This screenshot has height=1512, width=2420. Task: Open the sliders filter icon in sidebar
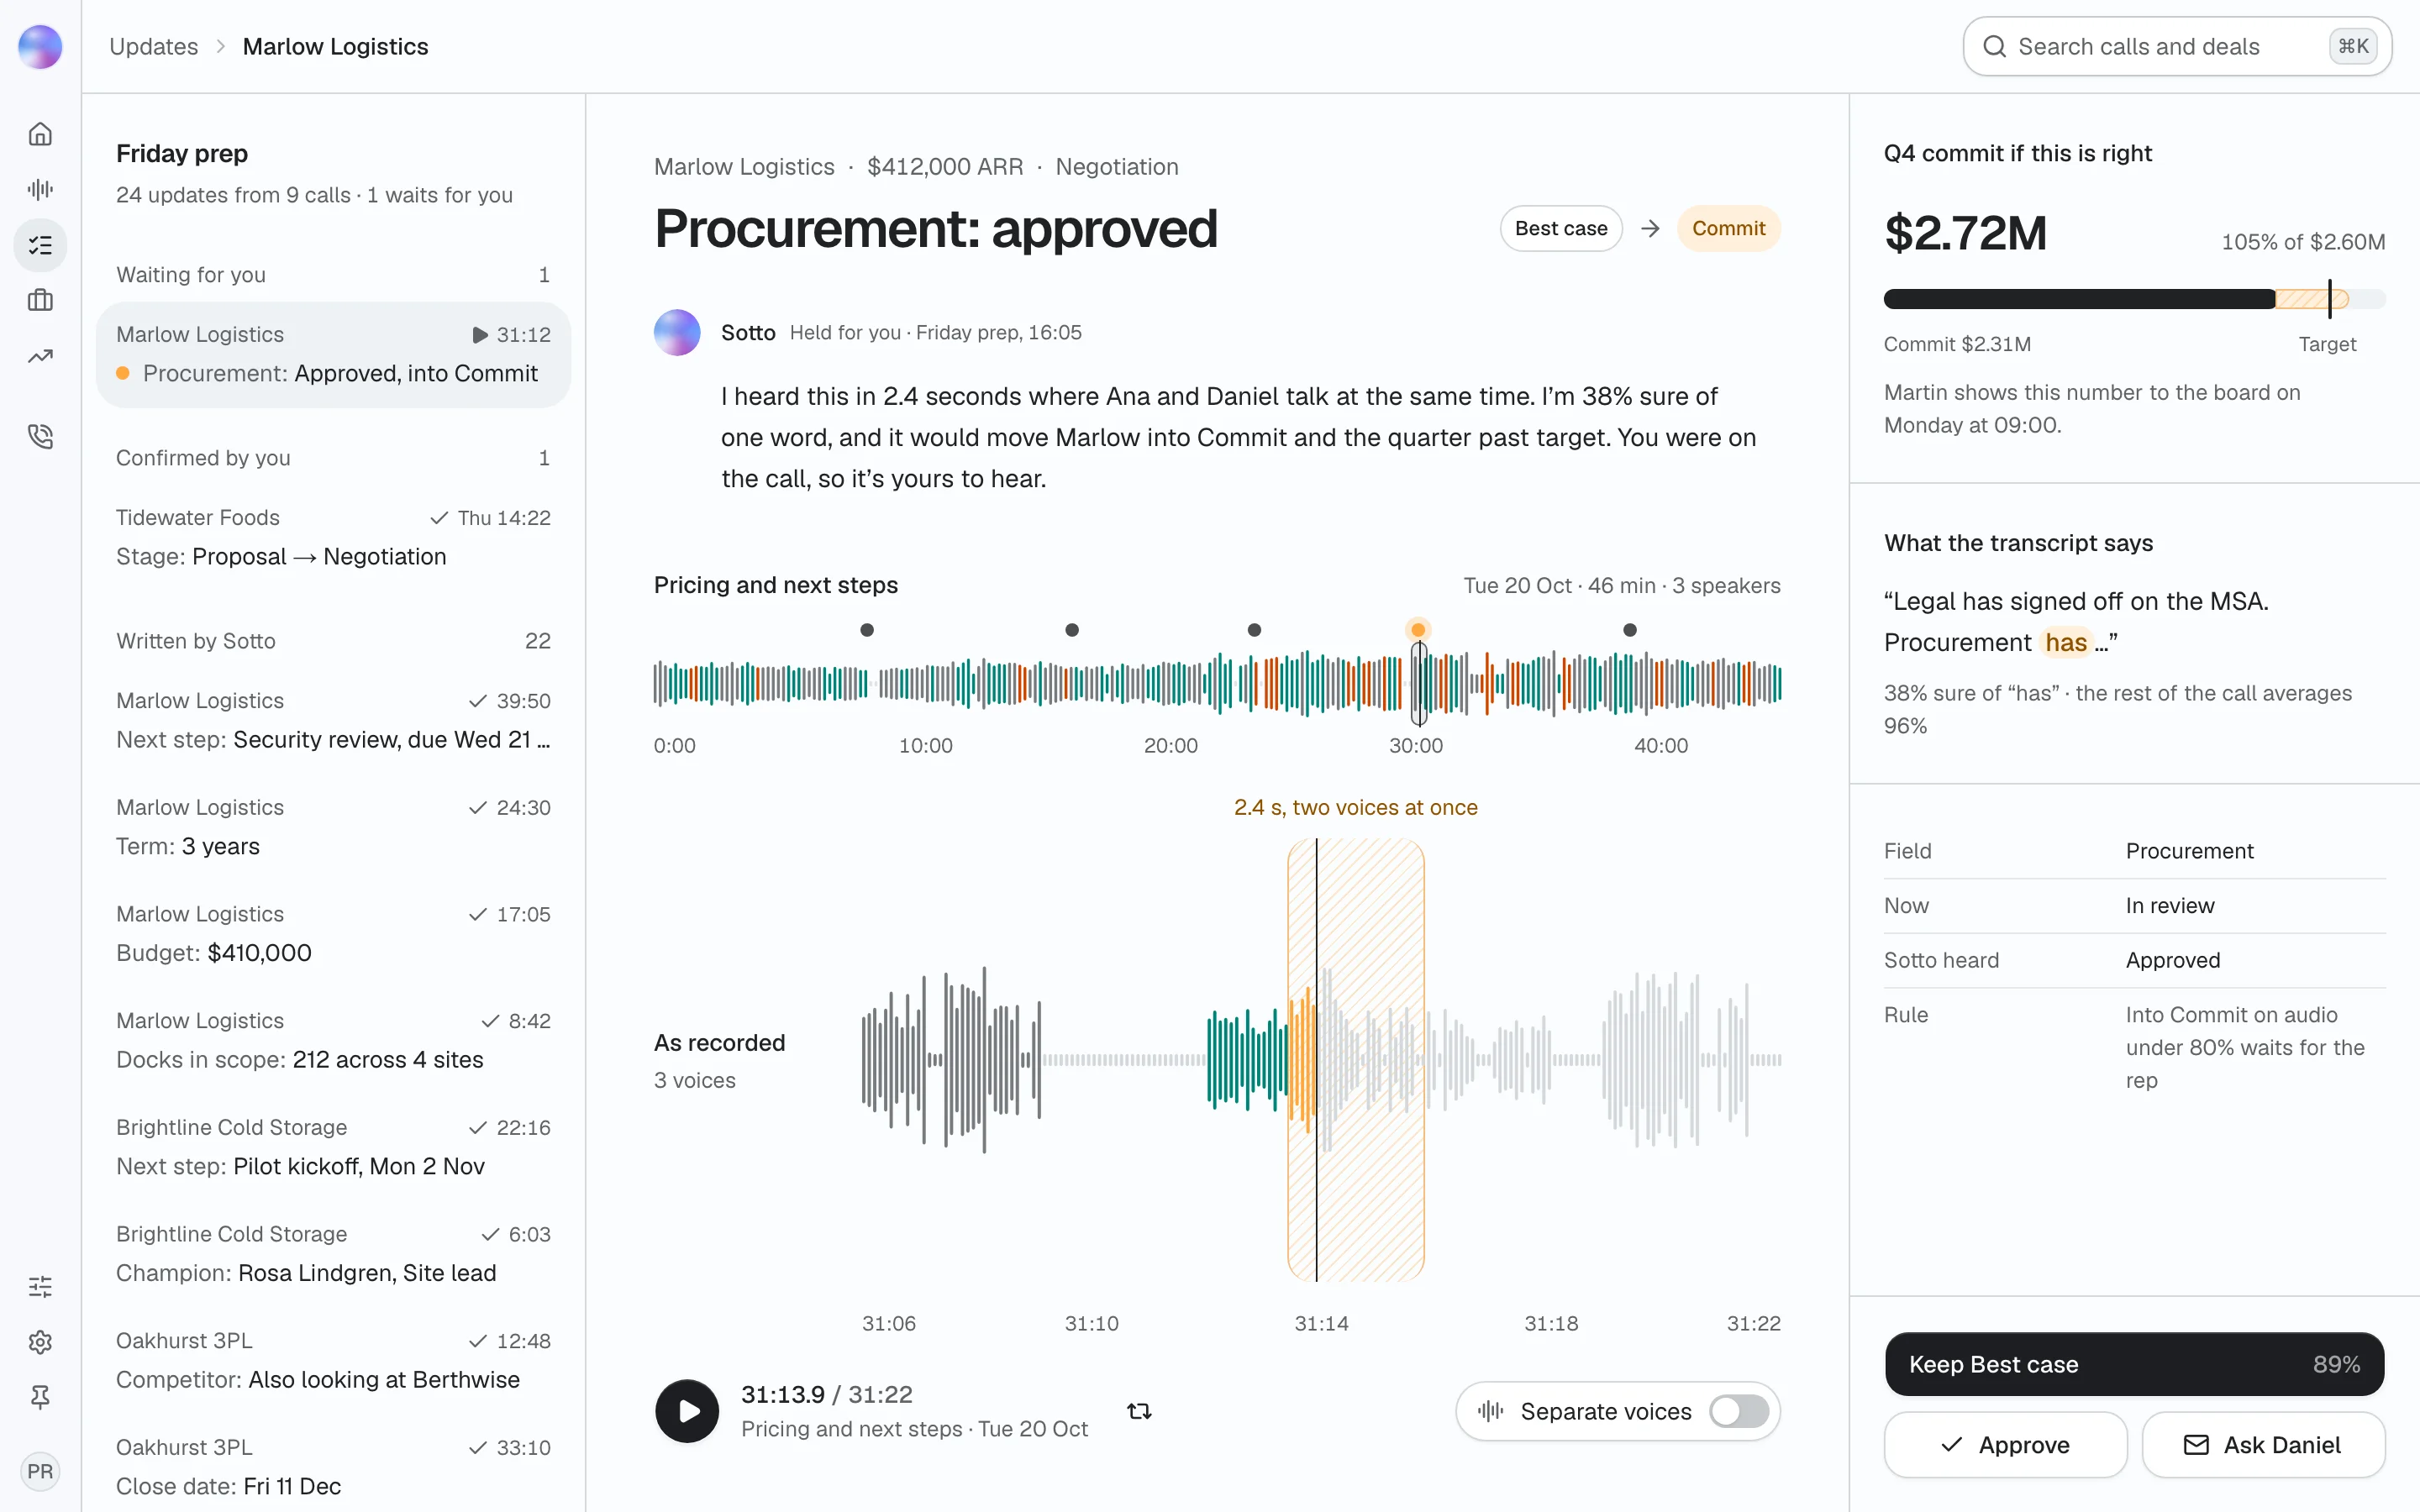[40, 1286]
